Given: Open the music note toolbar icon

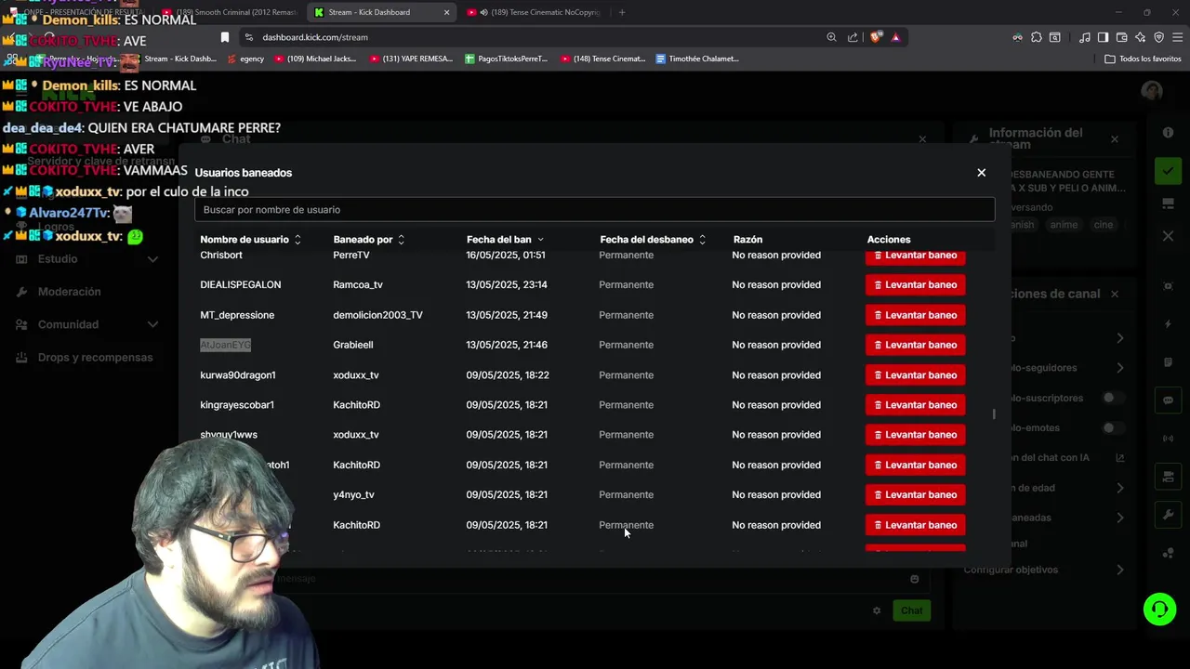Looking at the screenshot, I should (1085, 37).
